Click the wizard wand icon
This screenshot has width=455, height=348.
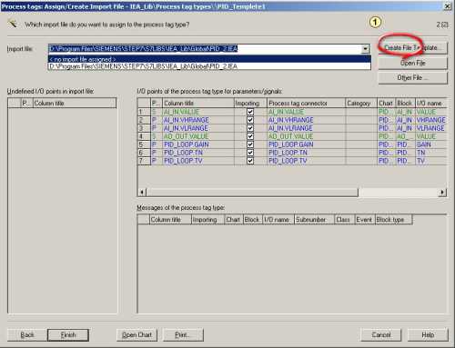[12, 23]
